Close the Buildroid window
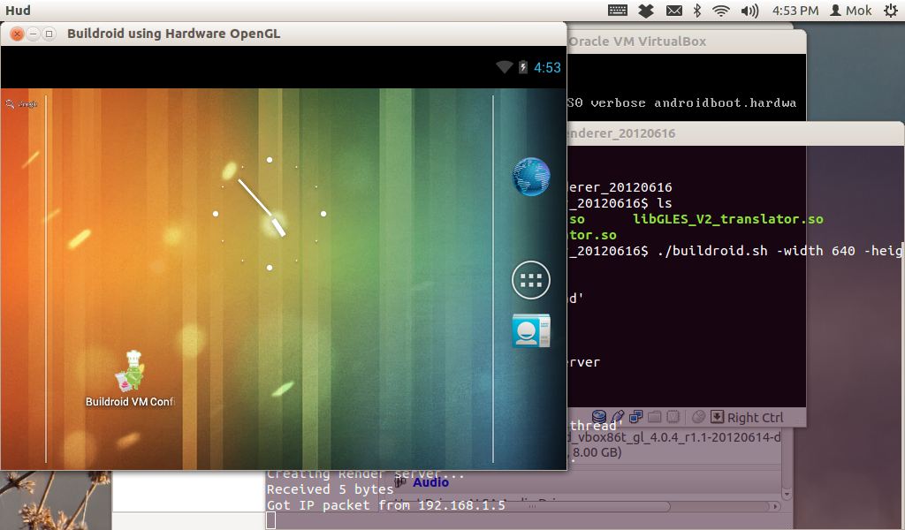Image resolution: width=905 pixels, height=530 pixels. point(18,34)
